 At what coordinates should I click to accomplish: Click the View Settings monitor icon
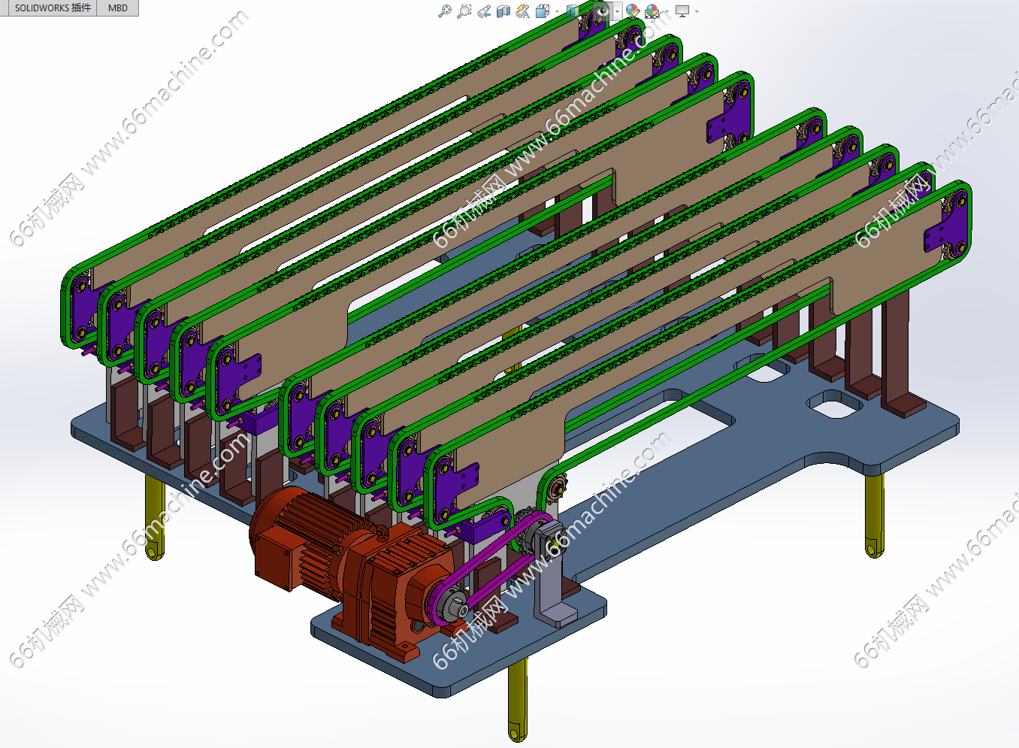(682, 11)
